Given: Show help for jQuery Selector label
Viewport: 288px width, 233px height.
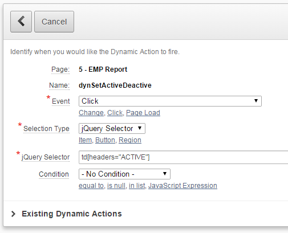Looking at the screenshot, I should pos(46,157).
